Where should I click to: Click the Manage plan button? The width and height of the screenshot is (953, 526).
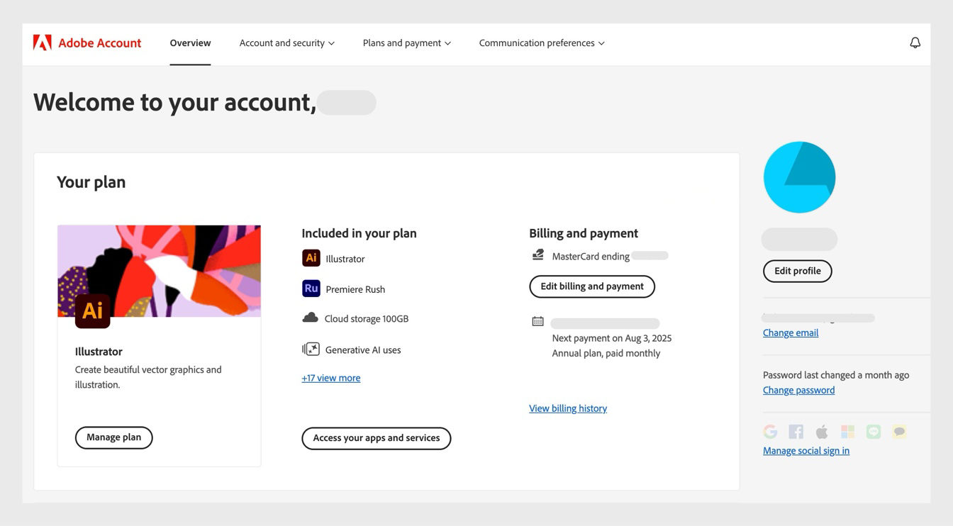pyautogui.click(x=113, y=437)
